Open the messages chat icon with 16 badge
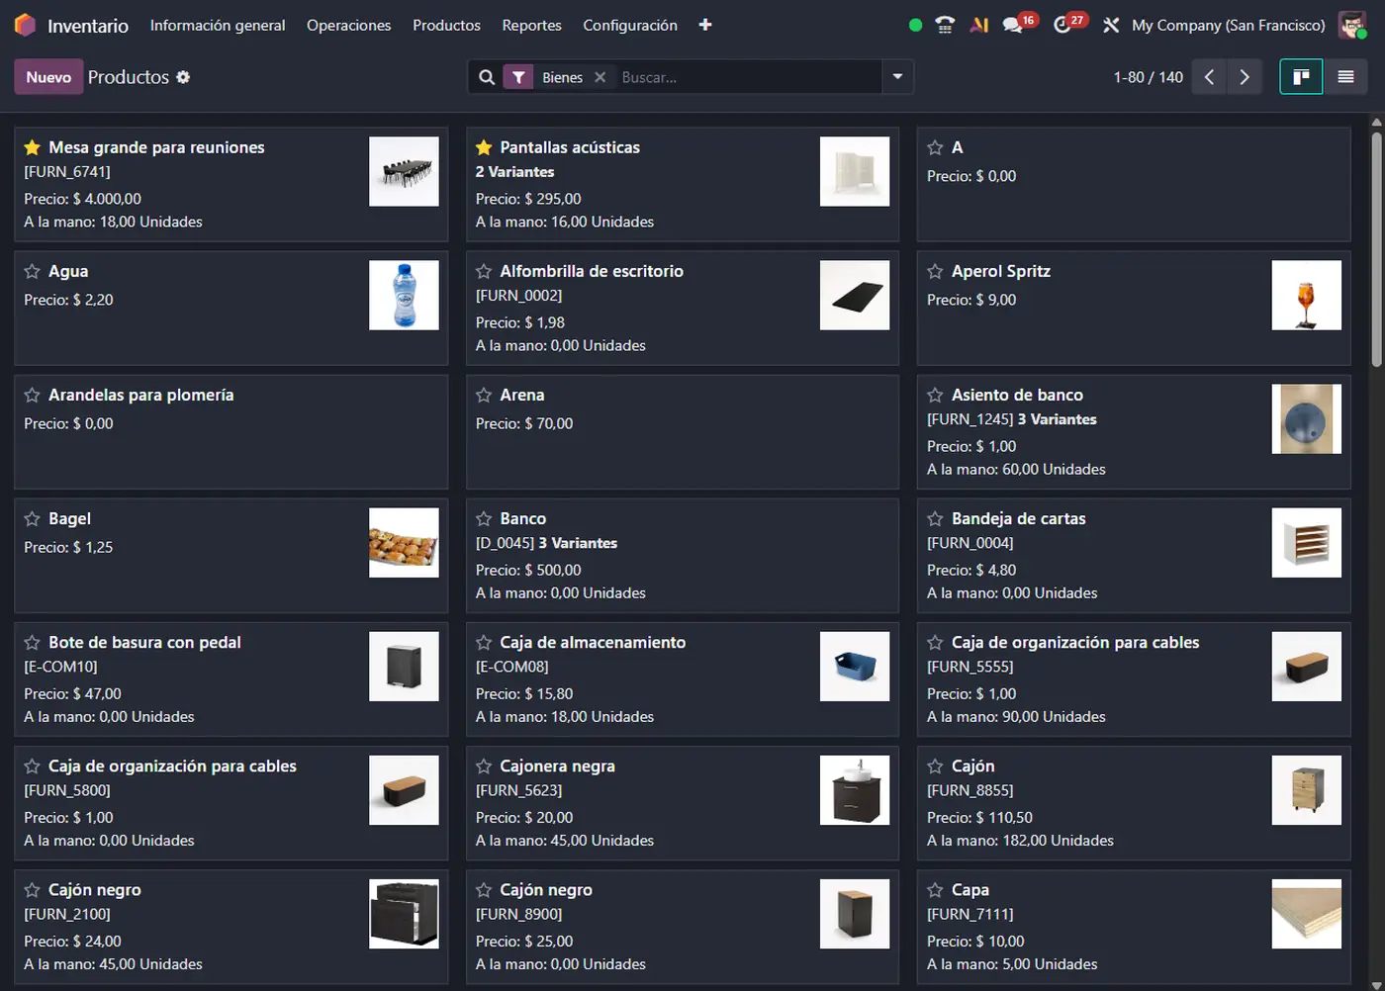The height and width of the screenshot is (991, 1385). pyautogui.click(x=1012, y=25)
